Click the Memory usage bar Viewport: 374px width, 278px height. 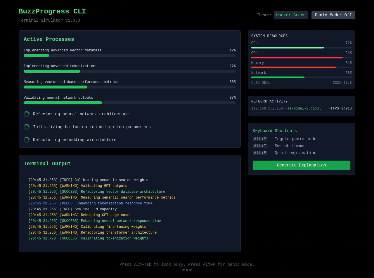[301, 67]
